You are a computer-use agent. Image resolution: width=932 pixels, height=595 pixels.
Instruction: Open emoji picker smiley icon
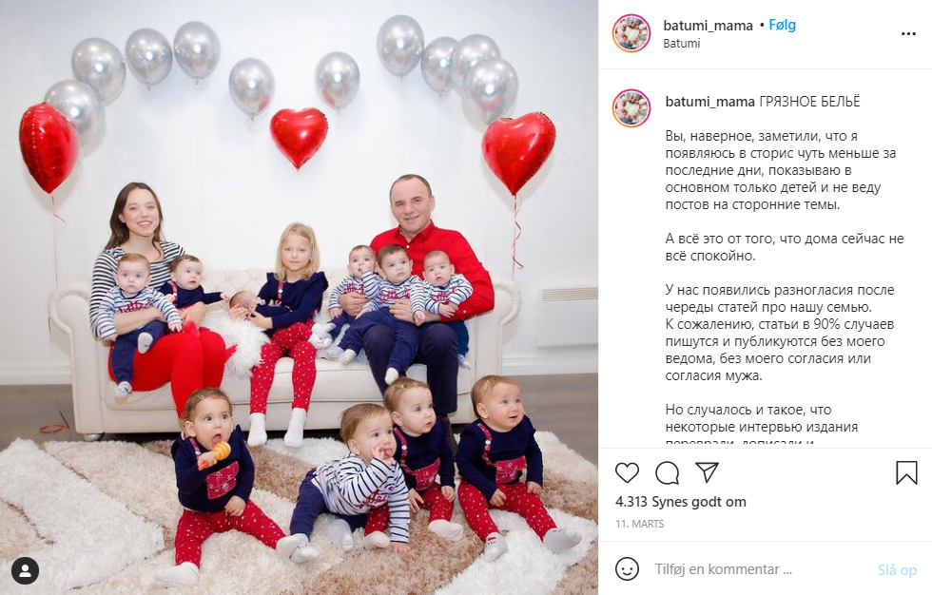[x=627, y=569]
